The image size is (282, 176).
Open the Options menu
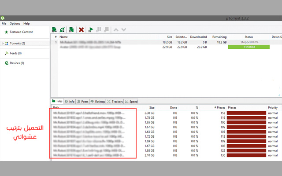point(15,23)
